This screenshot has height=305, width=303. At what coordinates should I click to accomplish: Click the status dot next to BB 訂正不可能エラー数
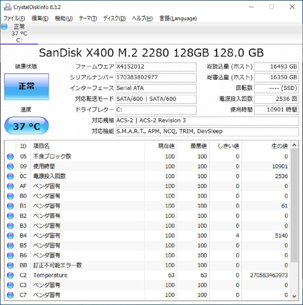click(x=10, y=265)
